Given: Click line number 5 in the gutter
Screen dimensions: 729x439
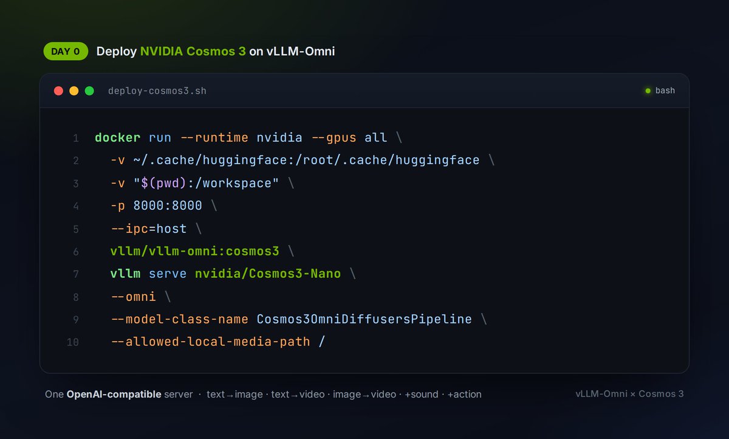Looking at the screenshot, I should 75,229.
